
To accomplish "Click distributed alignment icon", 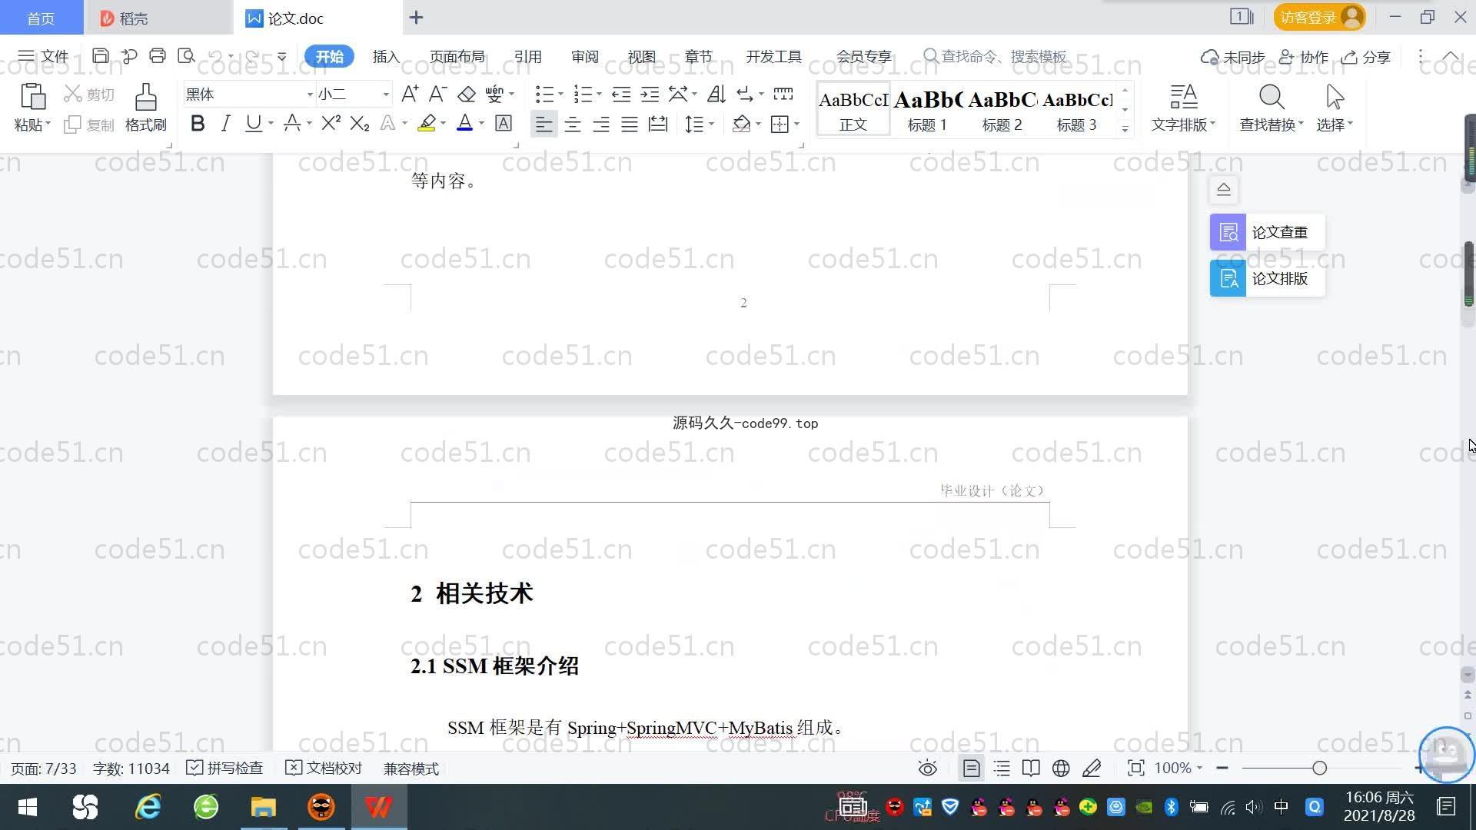I will click(658, 124).
